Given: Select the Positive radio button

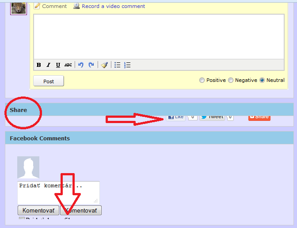Looking at the screenshot, I should (x=202, y=80).
